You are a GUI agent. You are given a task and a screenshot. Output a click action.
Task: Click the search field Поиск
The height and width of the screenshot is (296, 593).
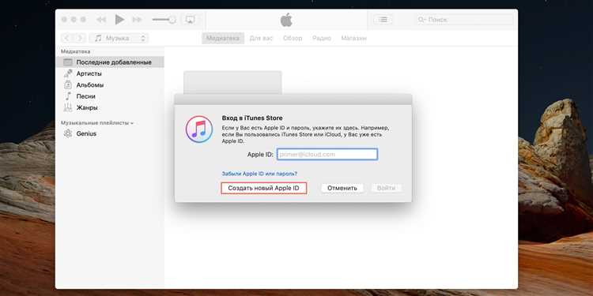[464, 20]
